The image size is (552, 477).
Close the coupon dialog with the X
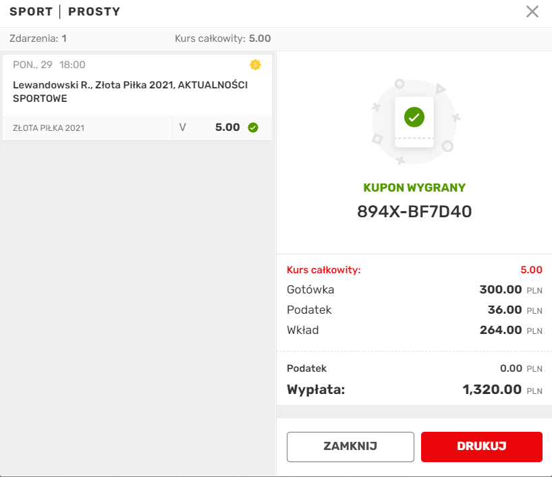click(x=532, y=11)
